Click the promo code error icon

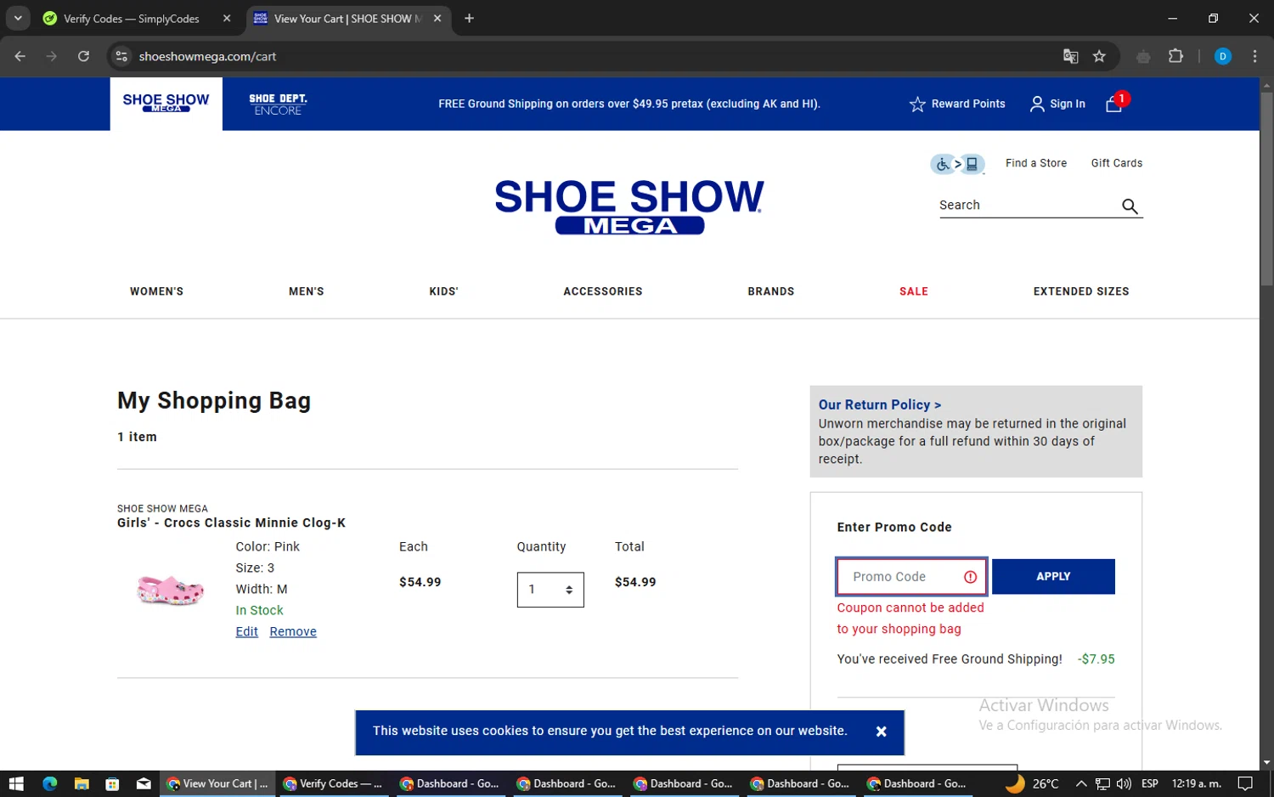[x=970, y=577]
